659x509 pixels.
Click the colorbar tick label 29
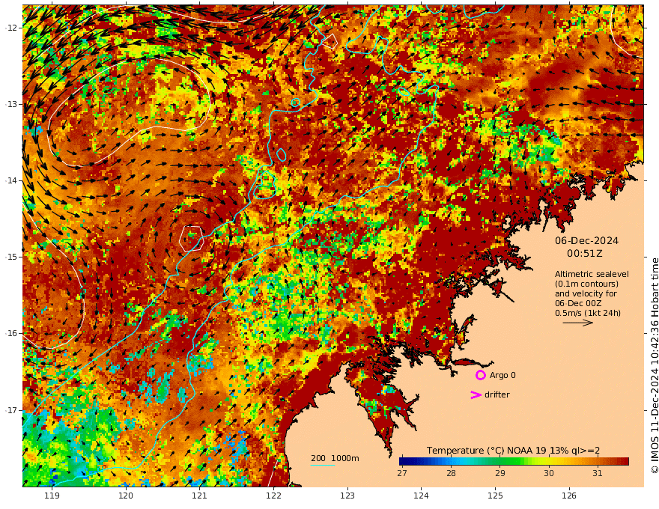[x=499, y=473]
